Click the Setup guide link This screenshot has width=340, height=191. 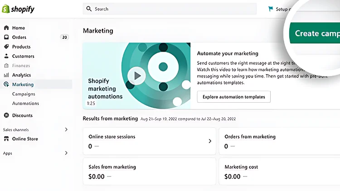pyautogui.click(x=283, y=9)
